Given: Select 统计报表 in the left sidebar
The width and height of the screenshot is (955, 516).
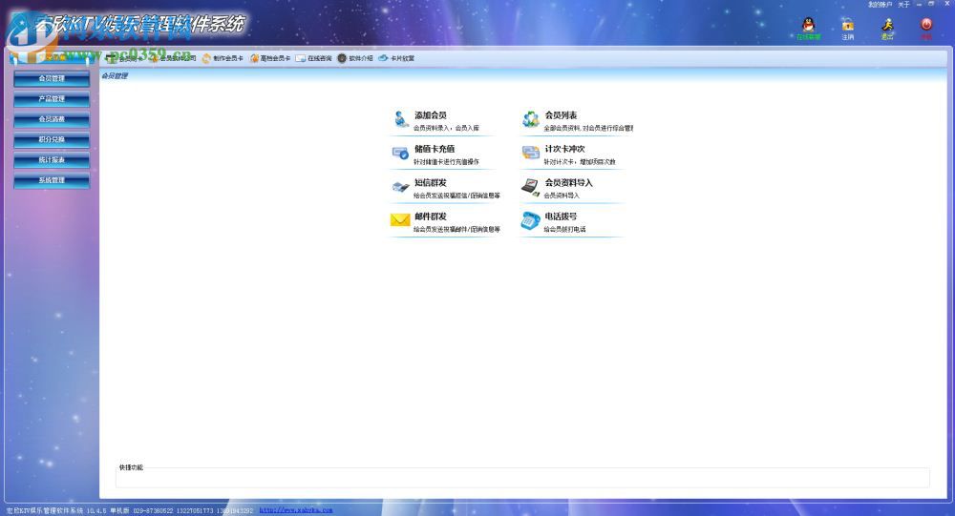Looking at the screenshot, I should 52,160.
